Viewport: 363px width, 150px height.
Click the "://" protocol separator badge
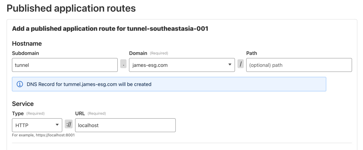click(69, 125)
